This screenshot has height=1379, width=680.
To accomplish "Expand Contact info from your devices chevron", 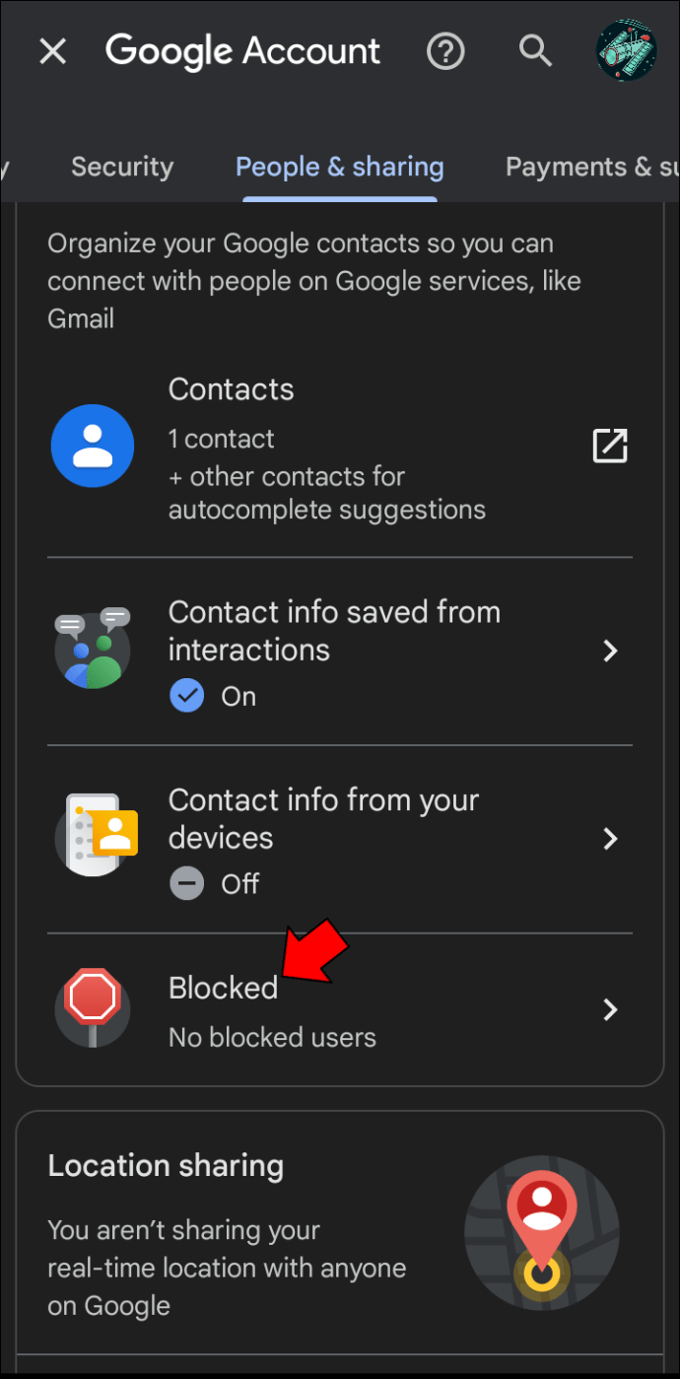I will 611,839.
